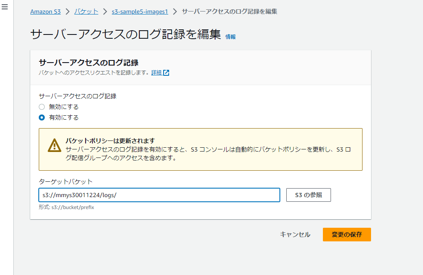Click the 形式: s3://bucket/prefix hint text

coord(66,207)
